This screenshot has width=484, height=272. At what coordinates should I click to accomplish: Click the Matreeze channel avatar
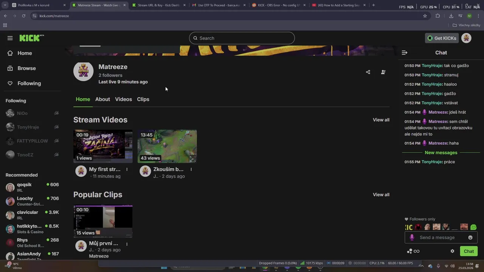83,71
